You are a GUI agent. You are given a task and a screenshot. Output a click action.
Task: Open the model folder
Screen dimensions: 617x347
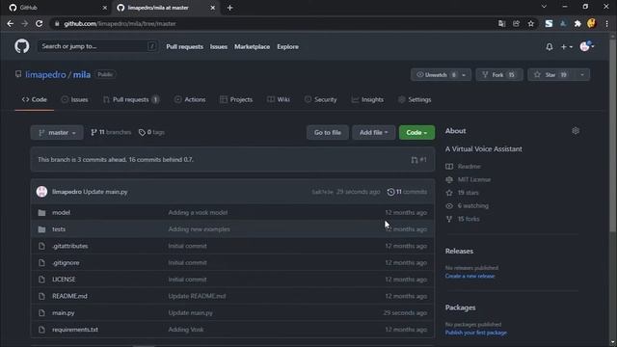click(62, 212)
